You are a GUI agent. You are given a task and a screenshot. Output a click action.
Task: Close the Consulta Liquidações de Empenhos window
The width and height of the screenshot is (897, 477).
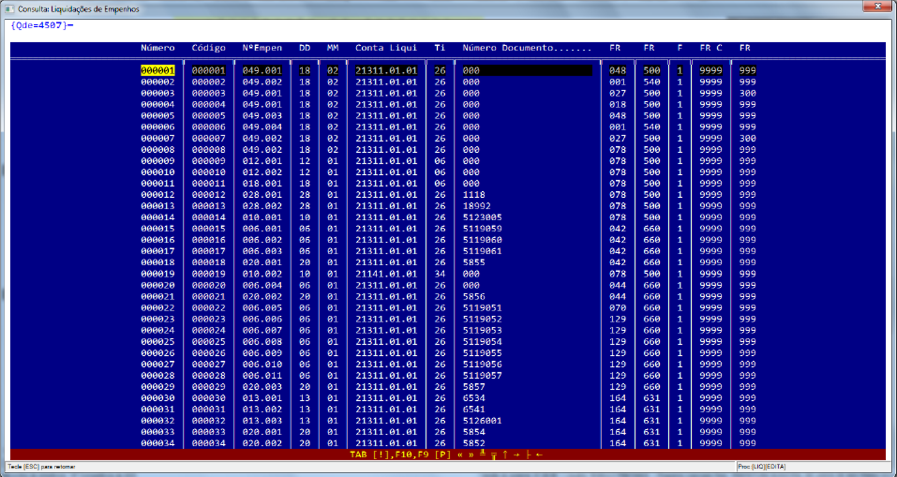click(878, 6)
